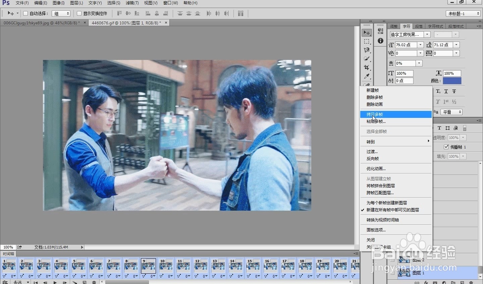Apply subscript text style icon
This screenshot has width=483, height=284.
438,91
